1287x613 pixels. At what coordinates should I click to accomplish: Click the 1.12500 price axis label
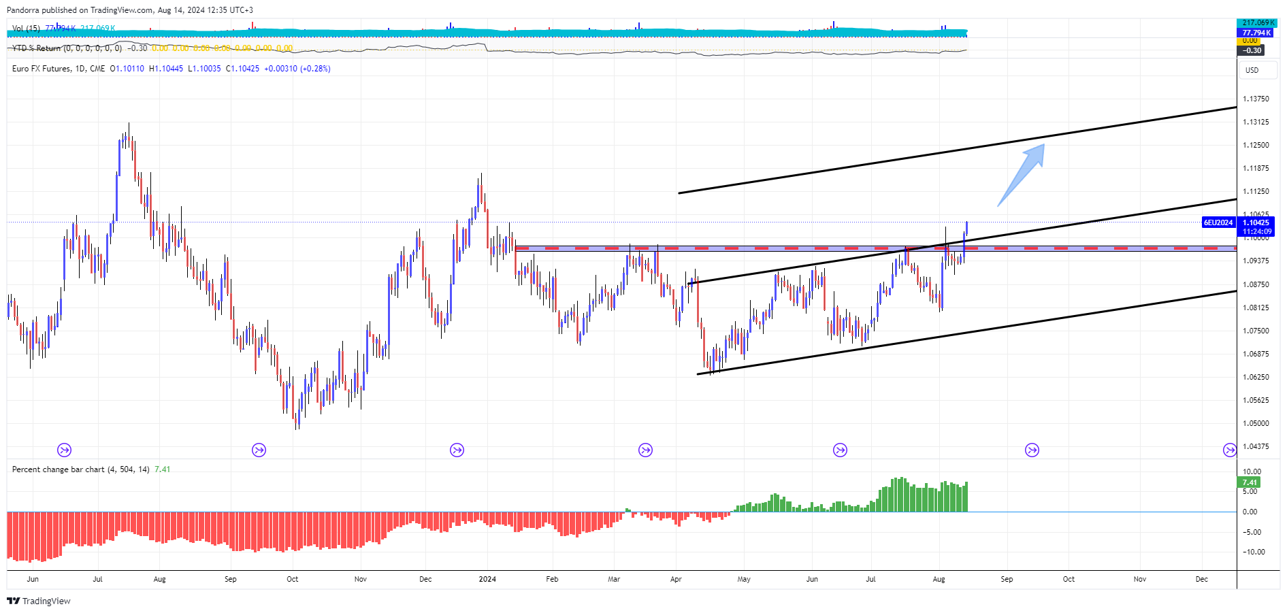click(1256, 145)
